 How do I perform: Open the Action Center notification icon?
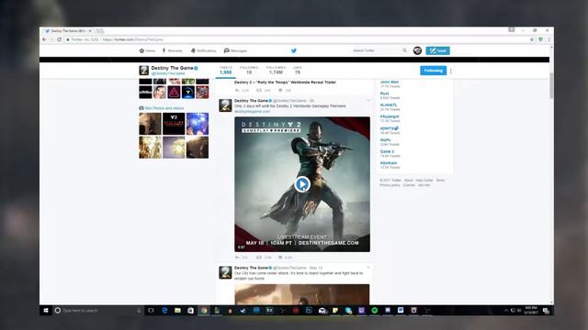point(546,311)
